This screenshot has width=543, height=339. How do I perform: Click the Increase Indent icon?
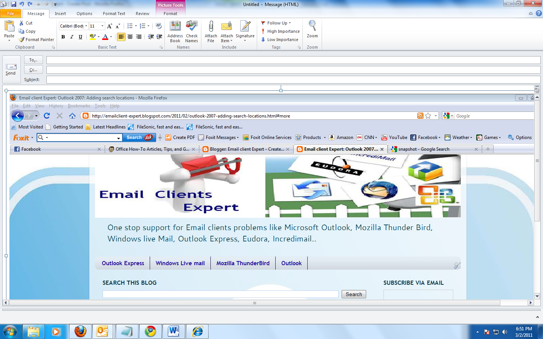160,37
